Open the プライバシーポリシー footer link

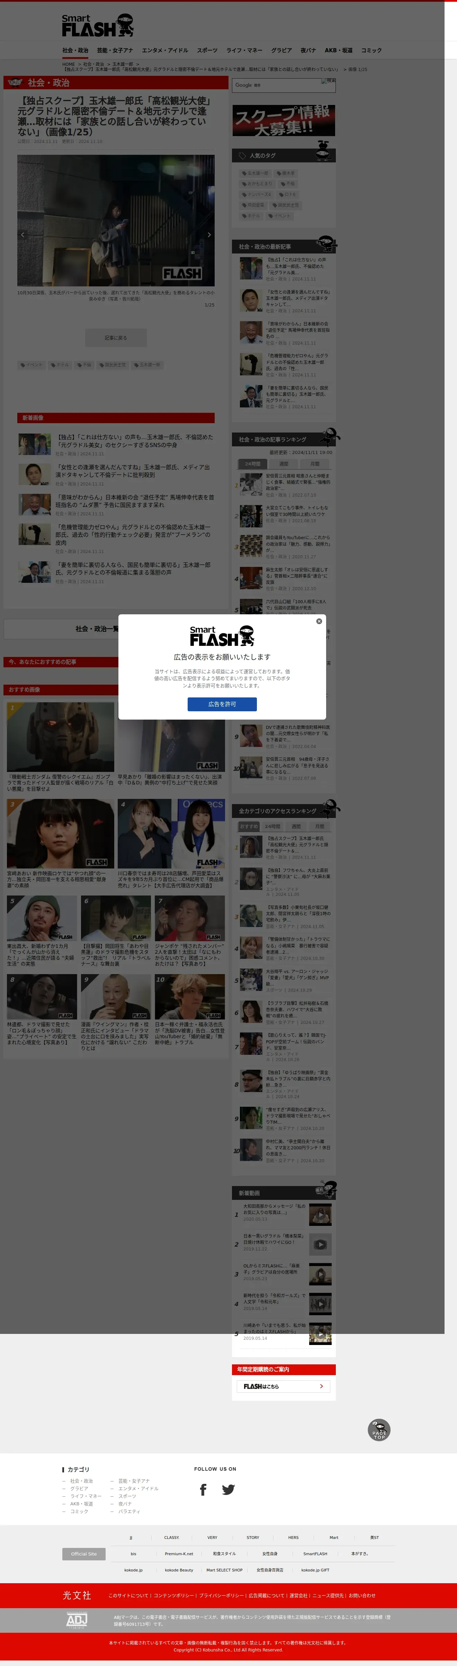coord(221,1595)
